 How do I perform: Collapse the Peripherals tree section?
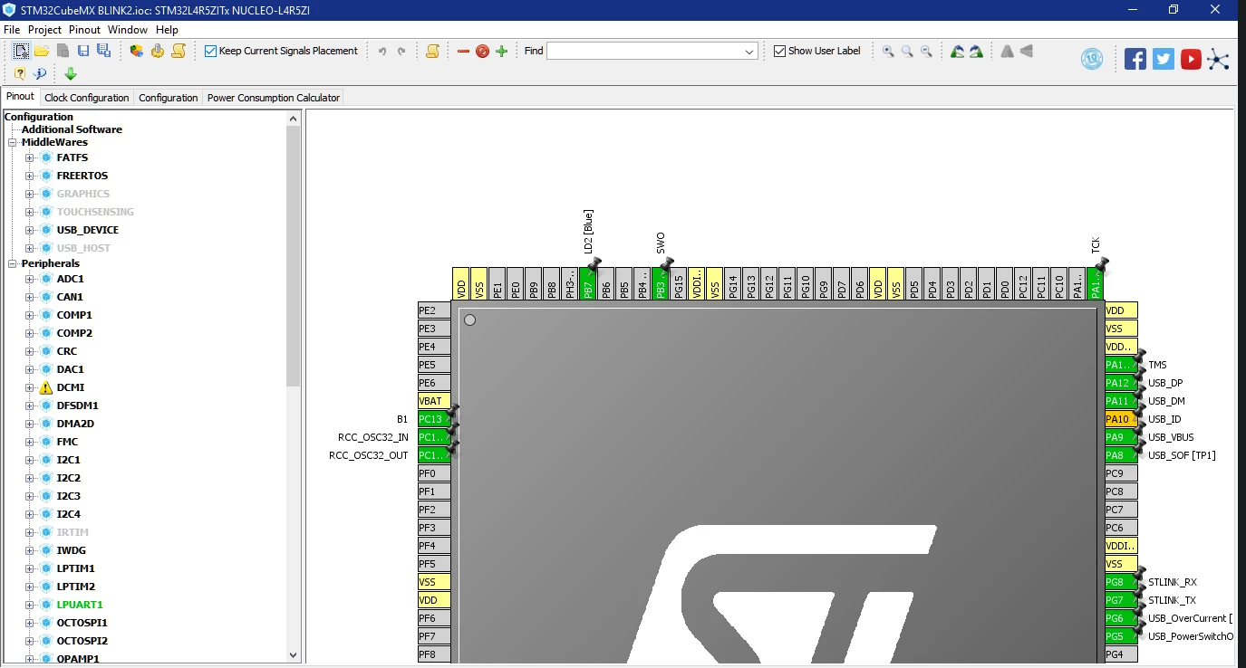click(x=13, y=263)
